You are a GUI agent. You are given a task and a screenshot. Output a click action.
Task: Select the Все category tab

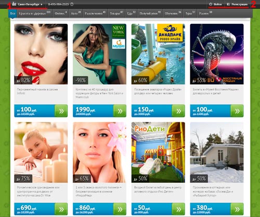point(12,14)
